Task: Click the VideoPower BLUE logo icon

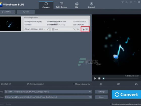Action: 1,5
